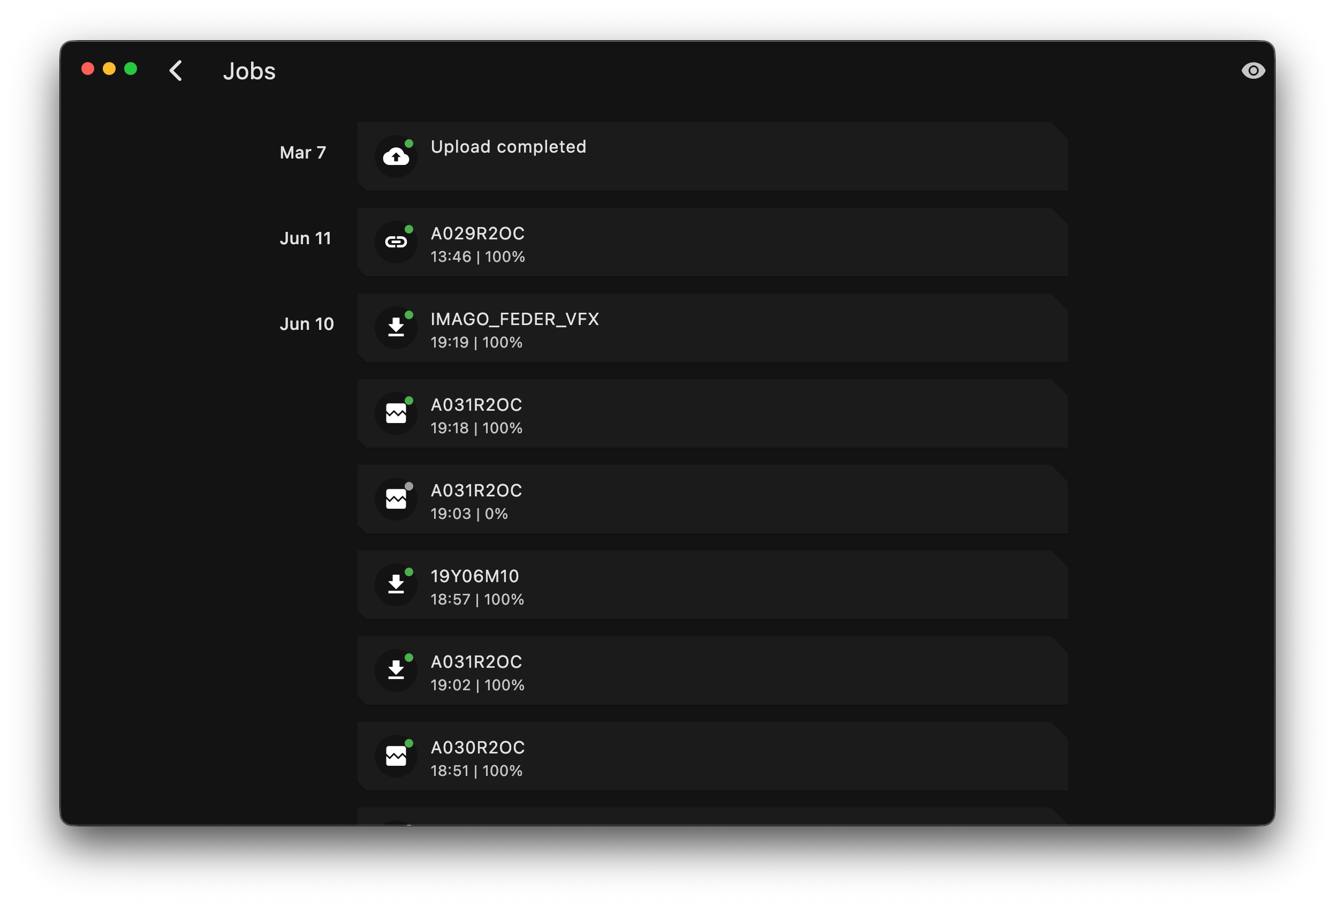Viewport: 1335px width, 905px height.
Task: Collapse the Jun 10 date group
Action: [x=306, y=323]
